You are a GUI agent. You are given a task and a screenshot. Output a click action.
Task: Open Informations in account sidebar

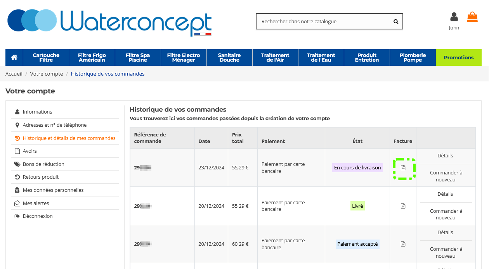(37, 112)
